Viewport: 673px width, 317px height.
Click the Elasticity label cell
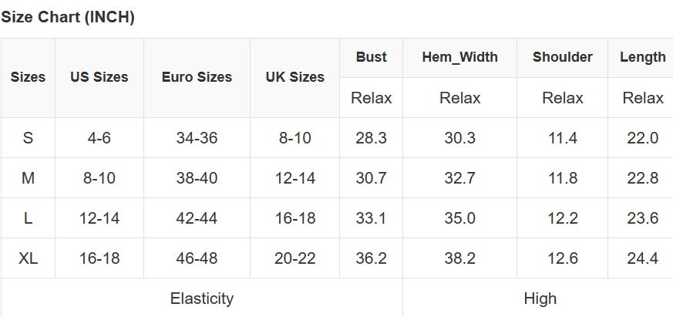point(201,298)
